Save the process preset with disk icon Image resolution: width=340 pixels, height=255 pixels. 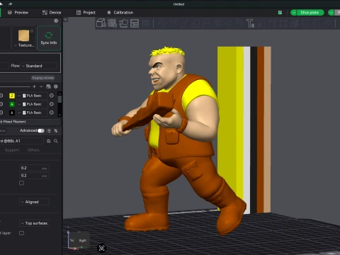49,141
